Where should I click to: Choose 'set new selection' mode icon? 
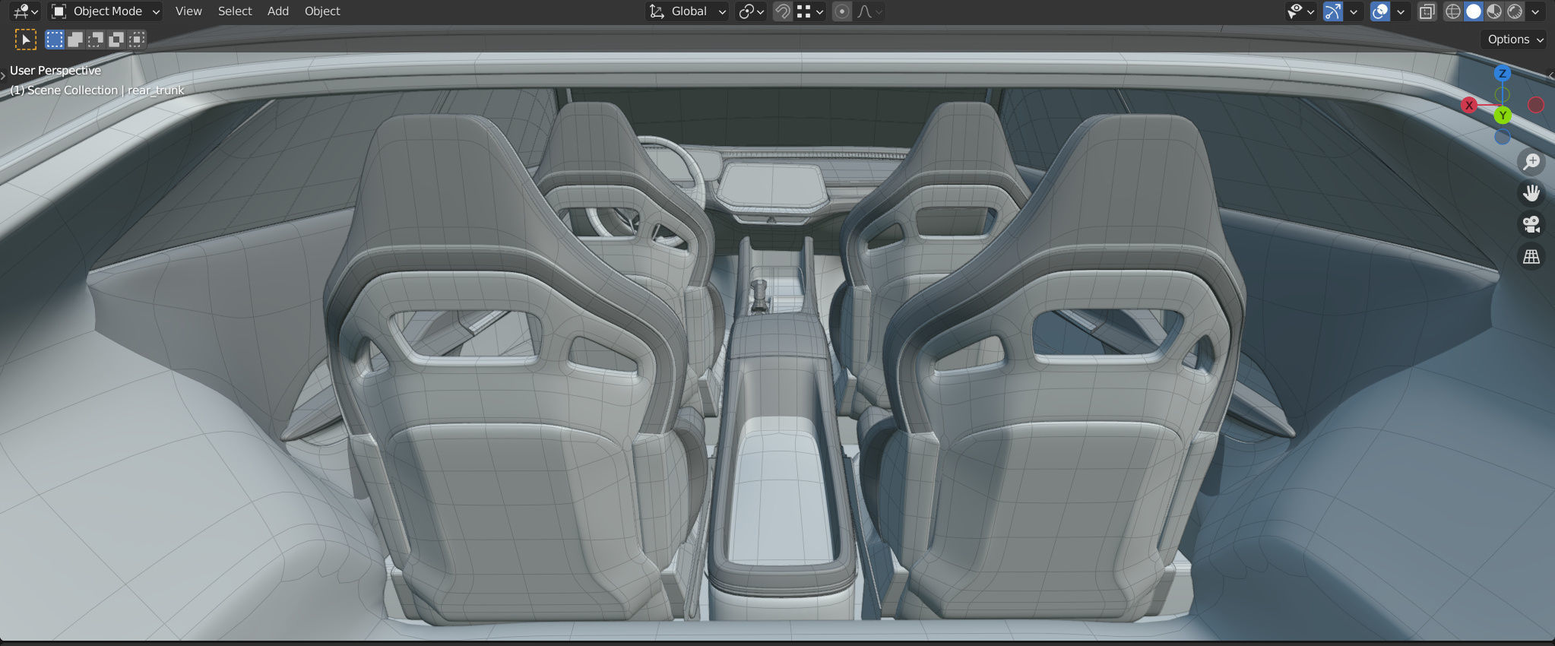tap(55, 40)
